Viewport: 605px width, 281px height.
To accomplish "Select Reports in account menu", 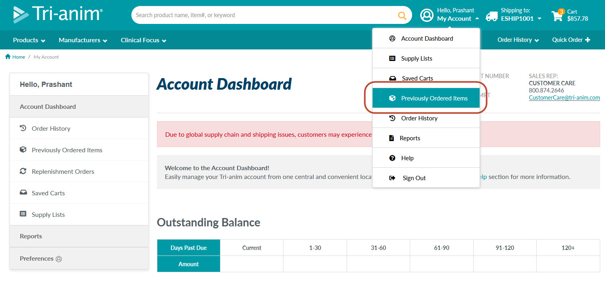I will click(x=426, y=138).
